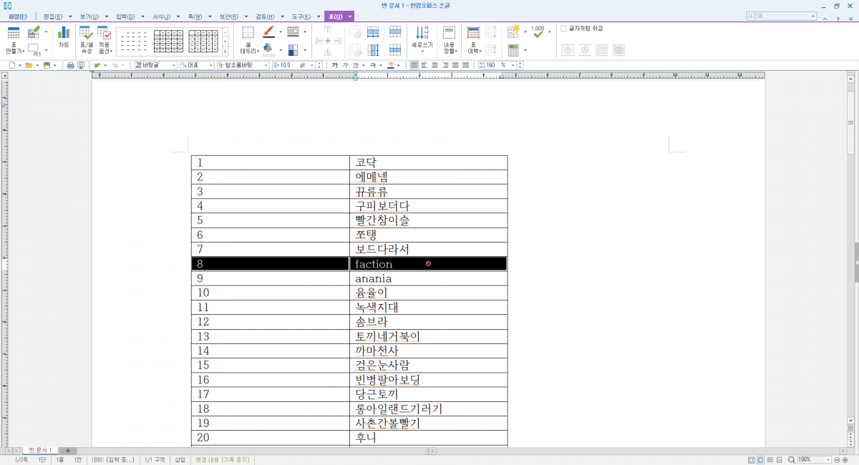Open the 입력(D) menu
Screen dimensions: 859x465
point(125,16)
